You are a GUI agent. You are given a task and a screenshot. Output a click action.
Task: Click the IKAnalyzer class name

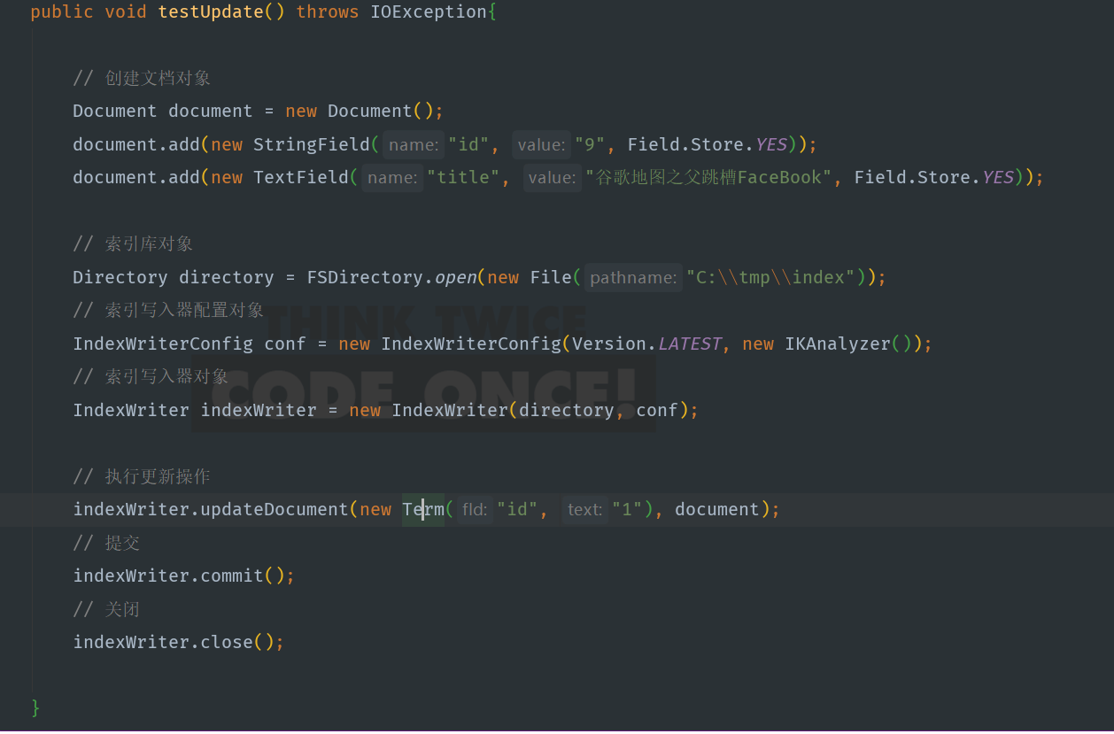tap(838, 344)
